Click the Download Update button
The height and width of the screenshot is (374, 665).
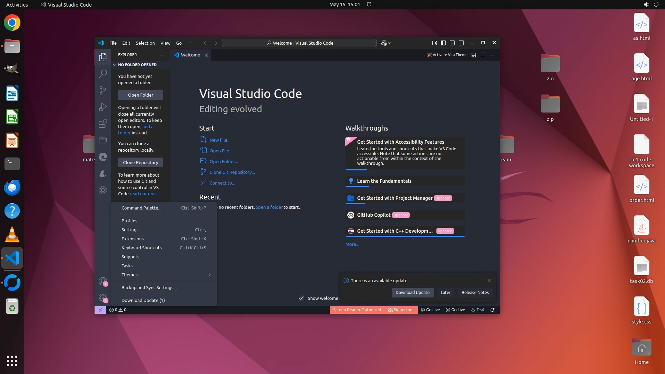pyautogui.click(x=412, y=292)
